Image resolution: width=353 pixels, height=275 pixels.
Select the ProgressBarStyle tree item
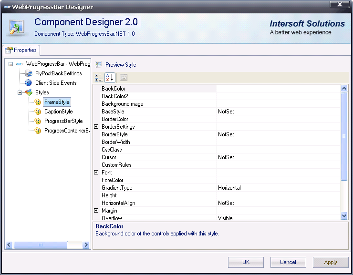pos(63,121)
